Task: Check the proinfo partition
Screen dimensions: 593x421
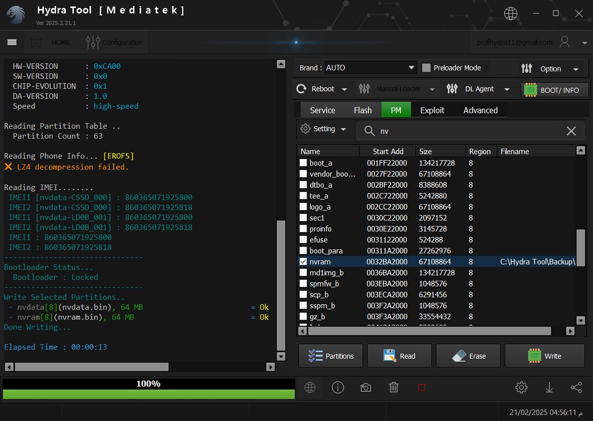Action: pos(303,228)
